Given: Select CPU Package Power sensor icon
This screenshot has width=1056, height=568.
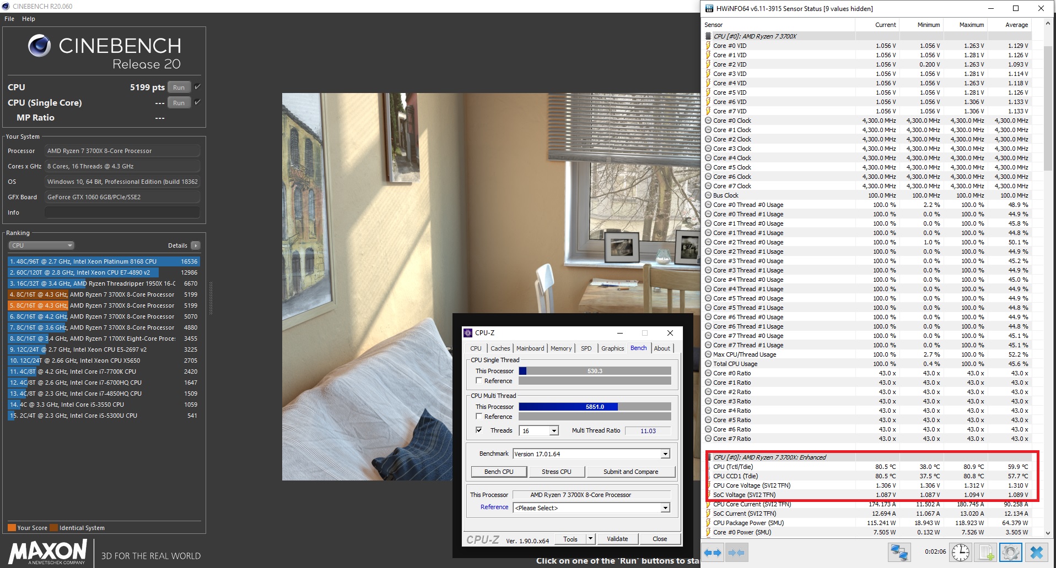Looking at the screenshot, I should pyautogui.click(x=708, y=523).
